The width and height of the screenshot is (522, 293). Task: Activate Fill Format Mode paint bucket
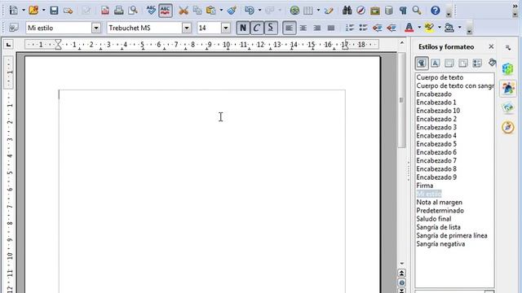[492, 63]
